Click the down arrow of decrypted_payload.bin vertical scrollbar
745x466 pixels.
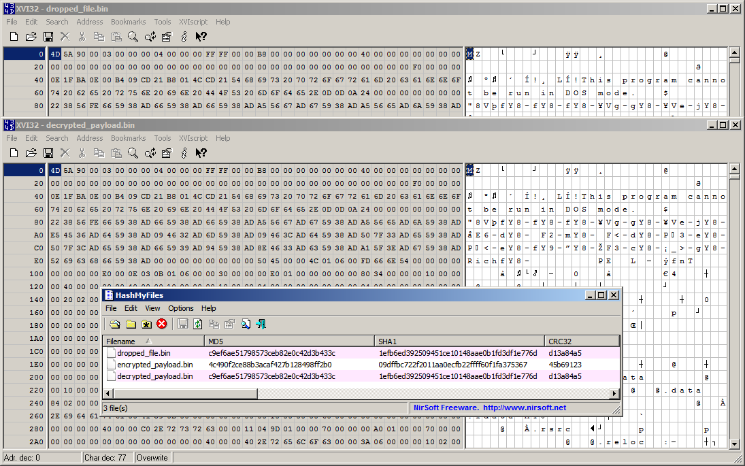click(x=734, y=444)
